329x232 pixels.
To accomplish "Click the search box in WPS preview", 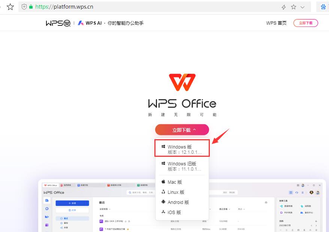I will [141, 192].
